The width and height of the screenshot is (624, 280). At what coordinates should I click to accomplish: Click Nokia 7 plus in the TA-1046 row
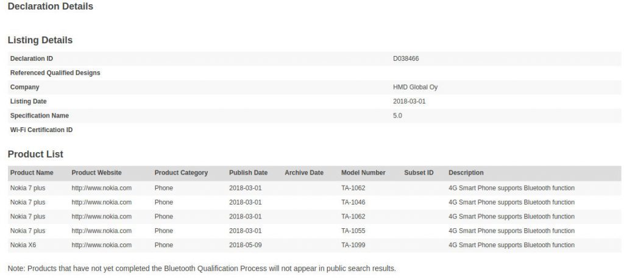(x=27, y=203)
